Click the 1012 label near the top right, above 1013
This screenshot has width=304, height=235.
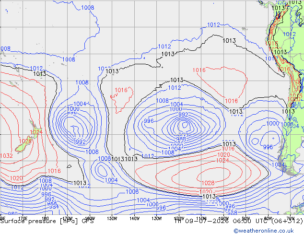(214, 25)
